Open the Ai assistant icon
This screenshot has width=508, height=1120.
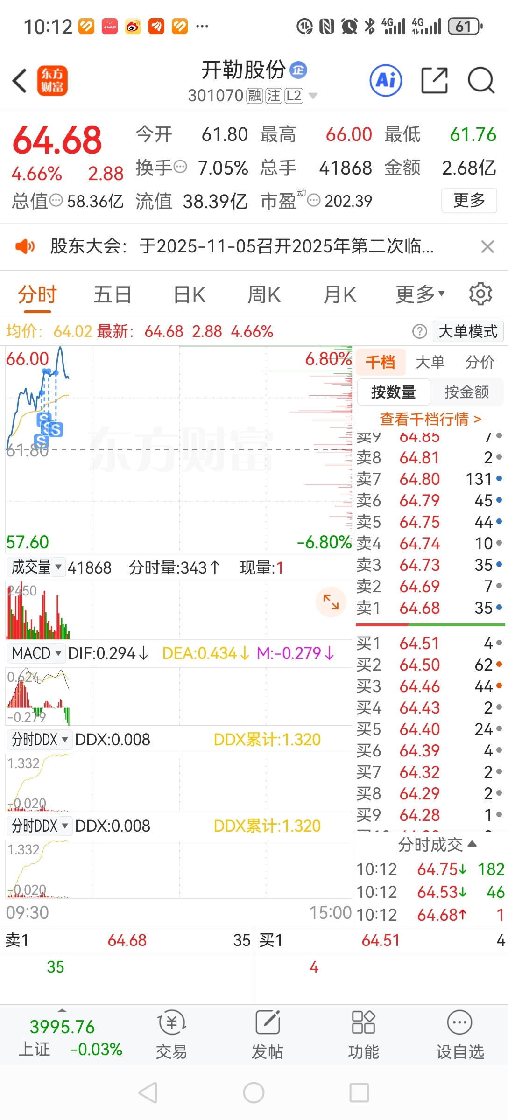[x=386, y=80]
